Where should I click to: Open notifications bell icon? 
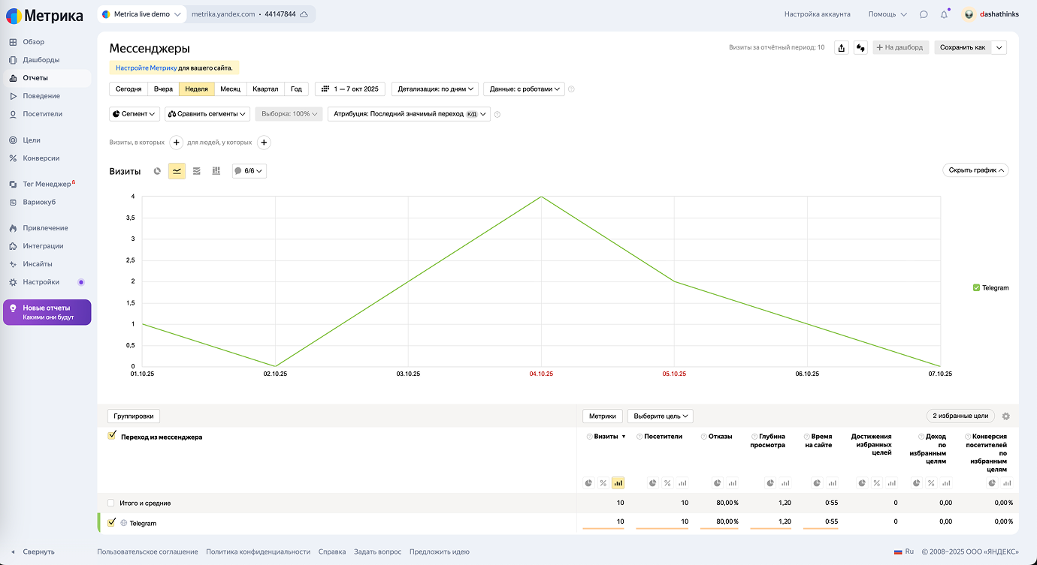click(945, 14)
